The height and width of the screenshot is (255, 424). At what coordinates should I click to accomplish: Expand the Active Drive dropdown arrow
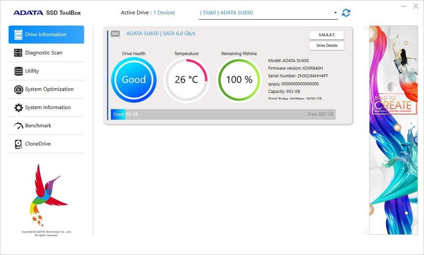click(x=335, y=12)
